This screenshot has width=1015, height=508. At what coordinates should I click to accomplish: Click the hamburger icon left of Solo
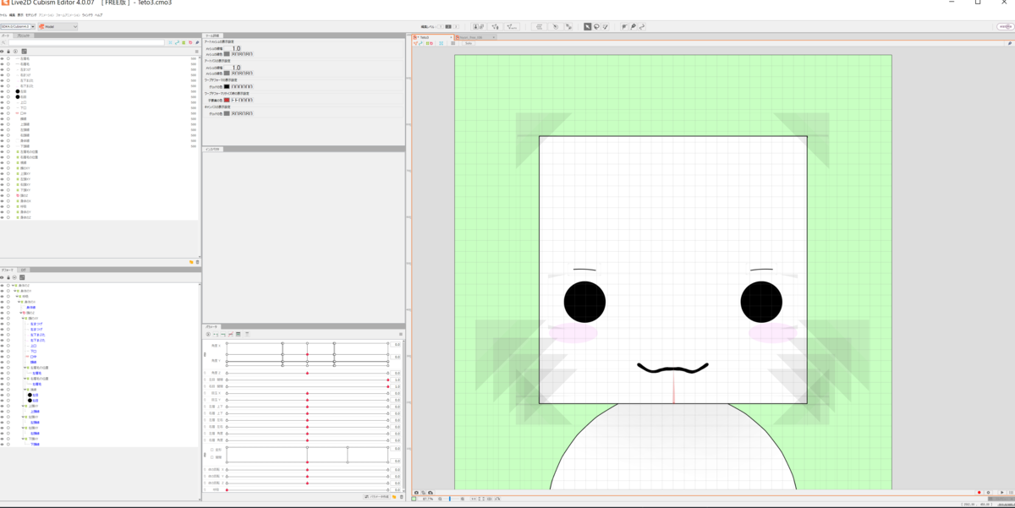[453, 43]
